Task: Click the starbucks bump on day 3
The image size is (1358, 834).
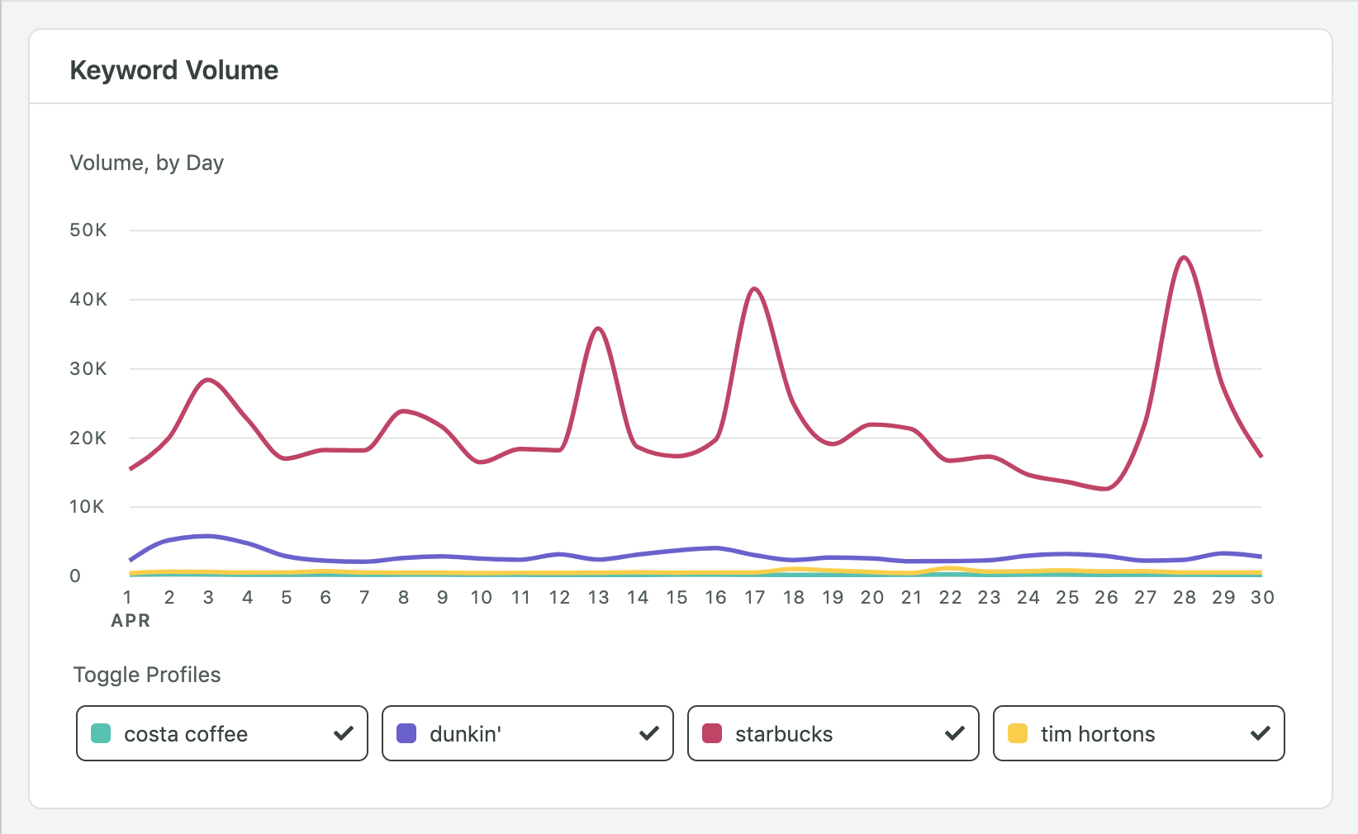Action: coord(208,380)
